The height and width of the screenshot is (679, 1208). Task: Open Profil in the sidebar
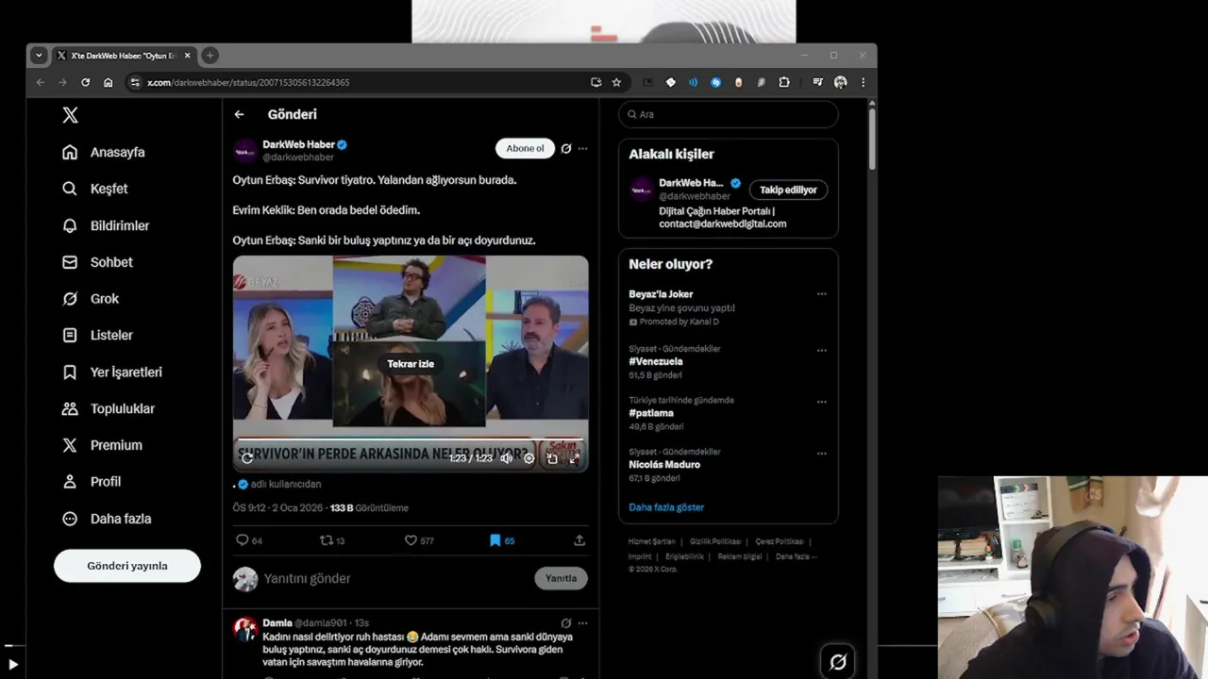92,481
